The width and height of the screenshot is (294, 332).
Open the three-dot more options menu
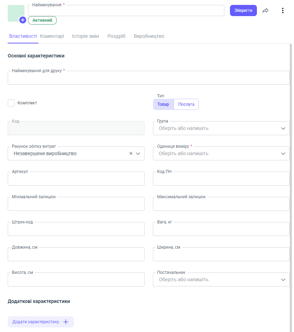pos(283,11)
